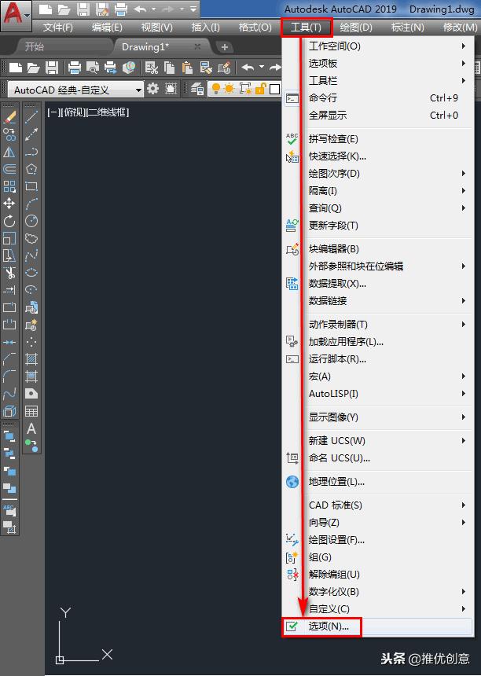Choose 命令行 menu entry
Screen dimensions: 481x676
[377, 98]
